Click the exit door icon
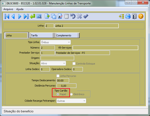 pos(134,16)
